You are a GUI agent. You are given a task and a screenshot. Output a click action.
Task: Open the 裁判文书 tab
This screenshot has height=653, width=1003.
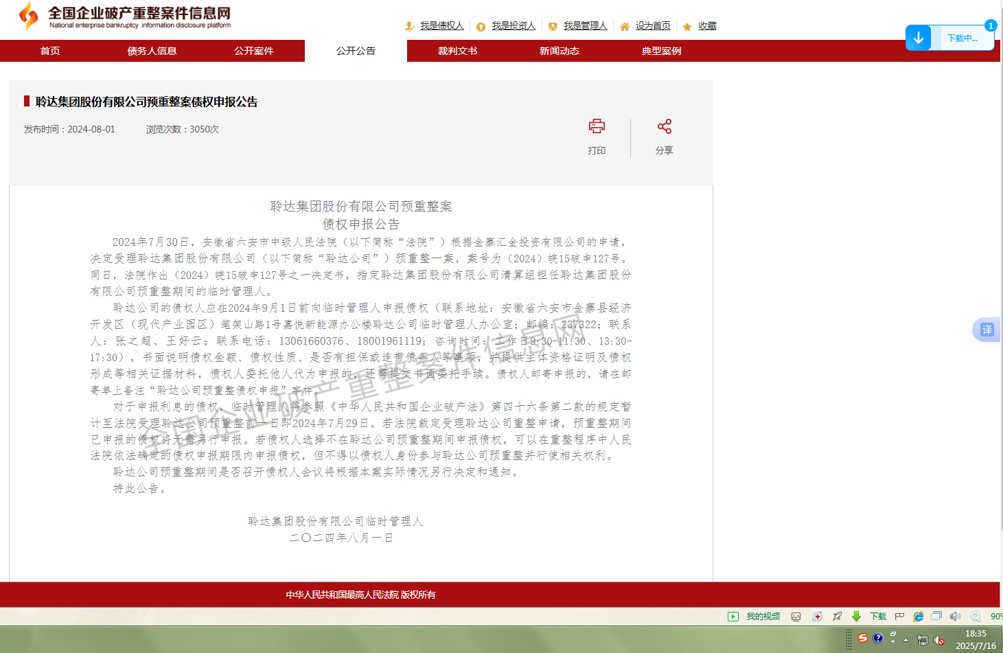pyautogui.click(x=457, y=51)
